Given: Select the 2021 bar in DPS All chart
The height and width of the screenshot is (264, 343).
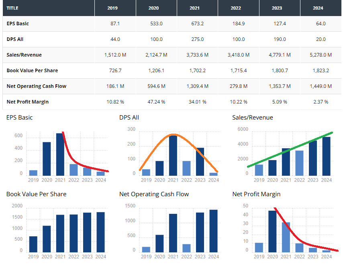Looking at the screenshot, I should pyautogui.click(x=173, y=156).
